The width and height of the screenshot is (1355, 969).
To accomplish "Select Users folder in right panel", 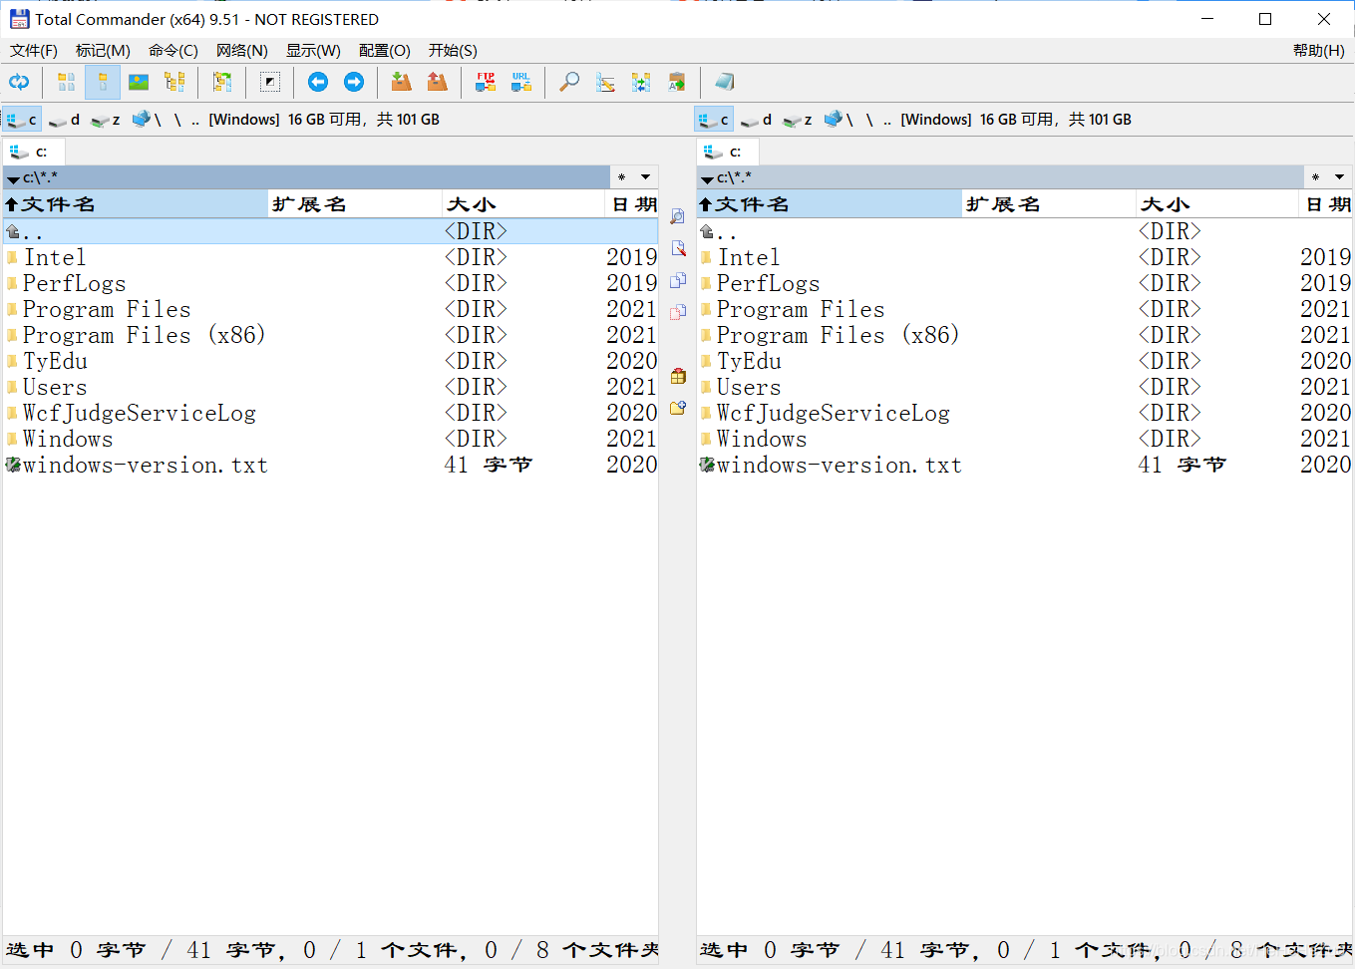I will [x=1024, y=387].
